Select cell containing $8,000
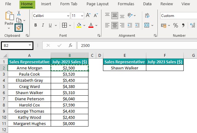The width and height of the screenshot is (197, 133). coord(70,123)
